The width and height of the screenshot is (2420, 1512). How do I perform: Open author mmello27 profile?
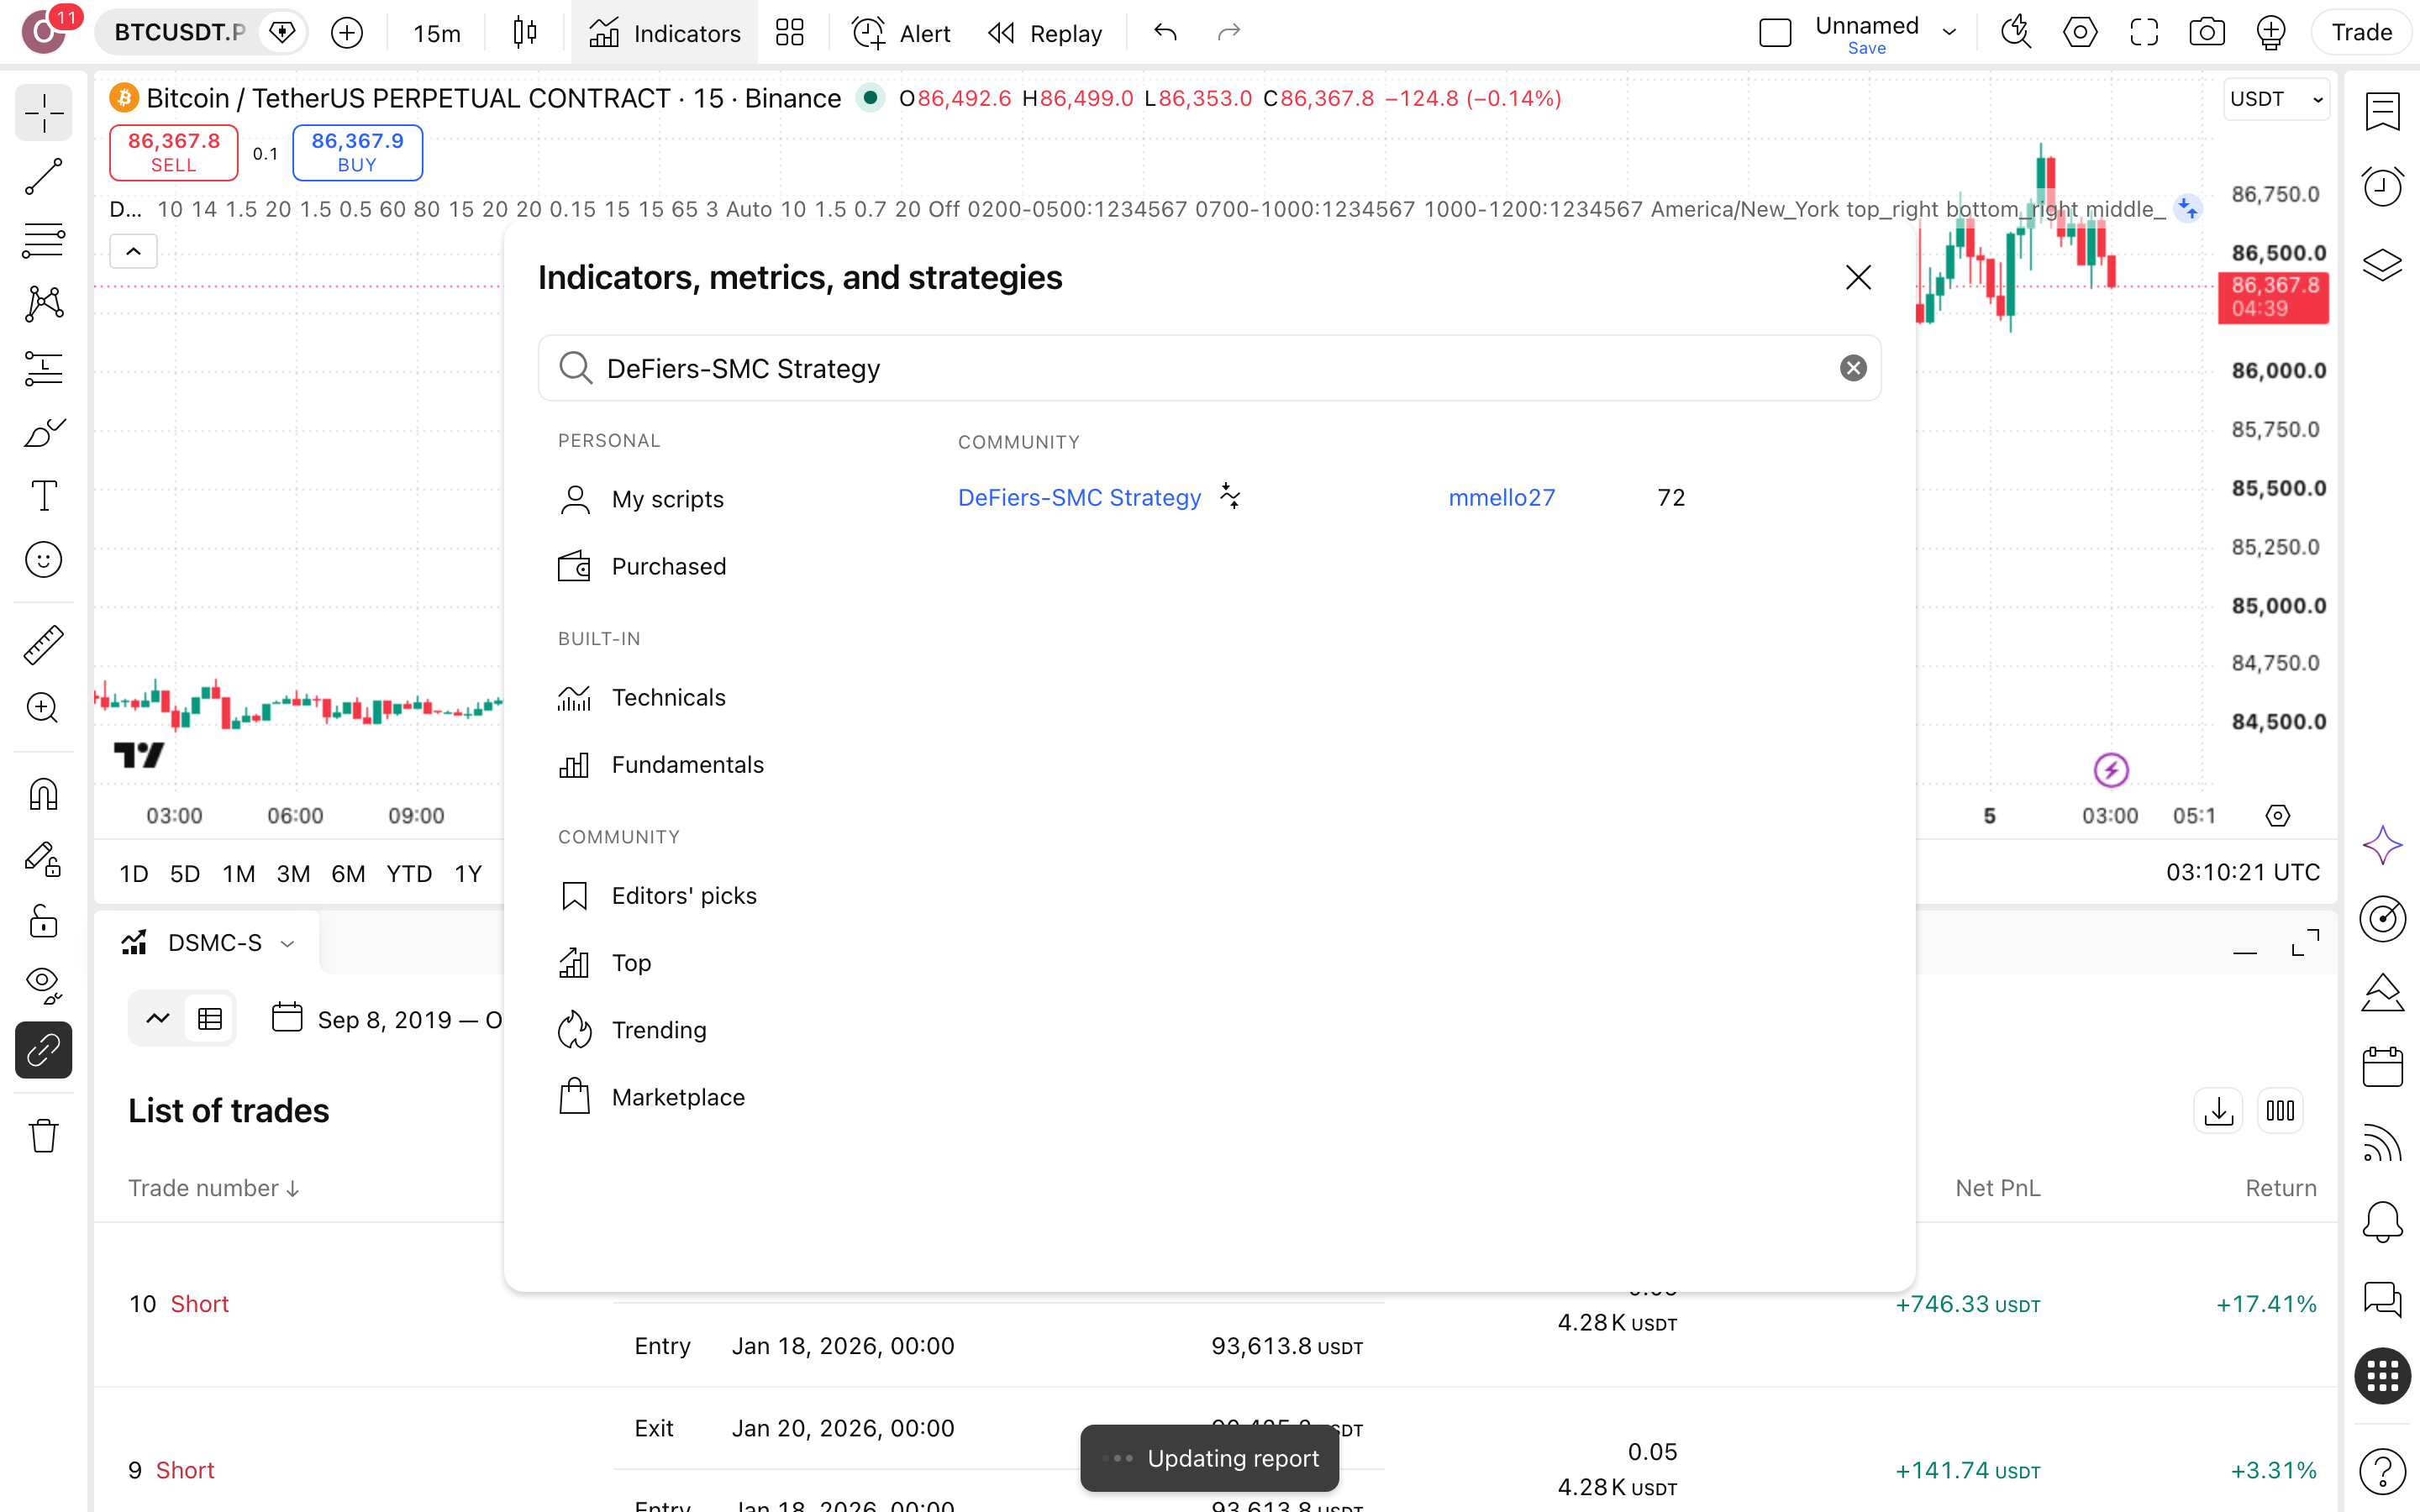click(1501, 498)
